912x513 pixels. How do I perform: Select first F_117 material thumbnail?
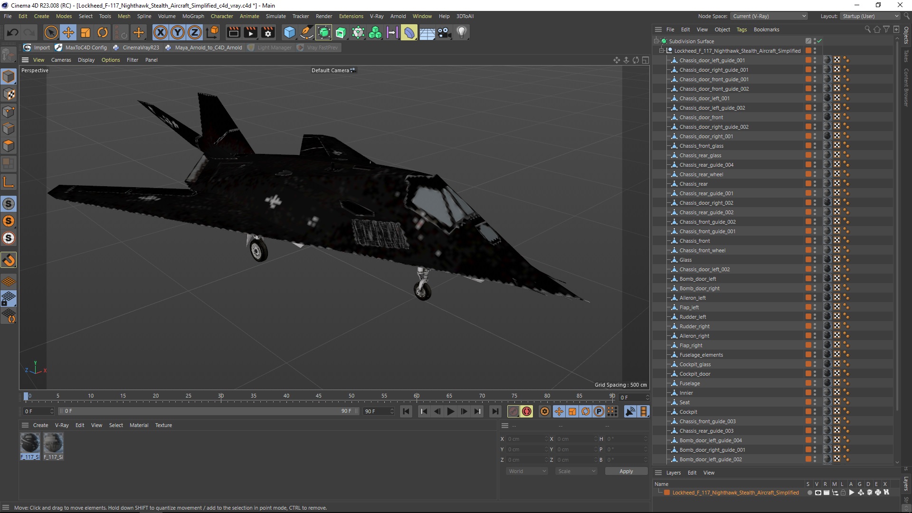pyautogui.click(x=30, y=446)
